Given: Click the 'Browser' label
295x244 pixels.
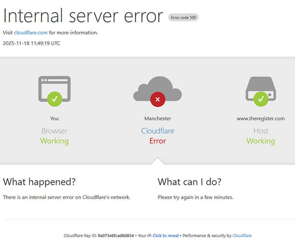Looking at the screenshot, I should pyautogui.click(x=54, y=131).
